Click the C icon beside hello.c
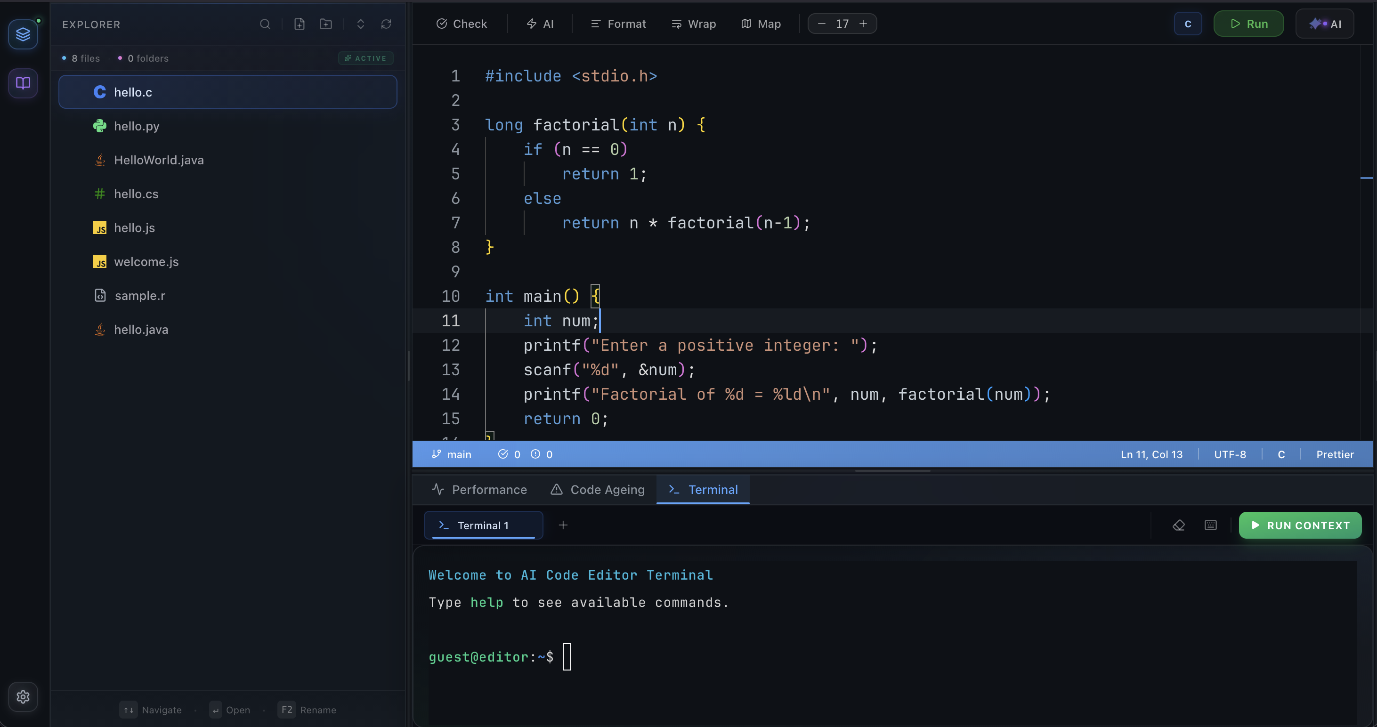Screen dimensions: 1377x727 [99, 92]
